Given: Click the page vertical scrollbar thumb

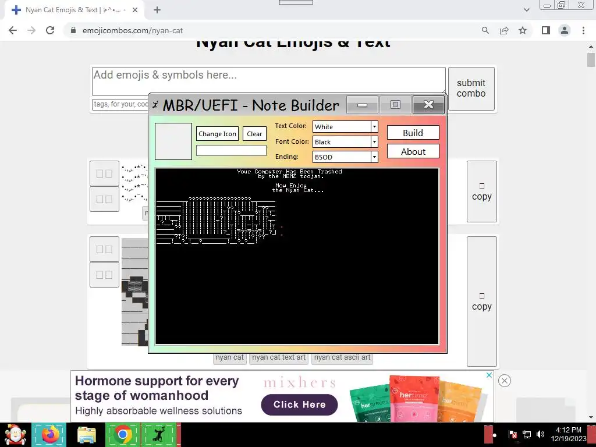Looking at the screenshot, I should (x=591, y=60).
